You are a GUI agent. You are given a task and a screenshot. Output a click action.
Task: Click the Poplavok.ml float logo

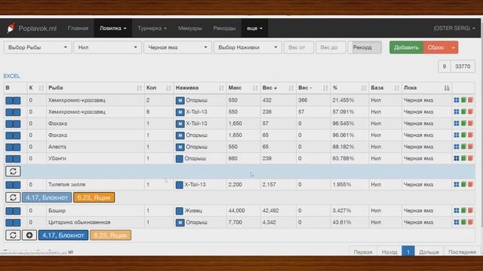click(11, 28)
